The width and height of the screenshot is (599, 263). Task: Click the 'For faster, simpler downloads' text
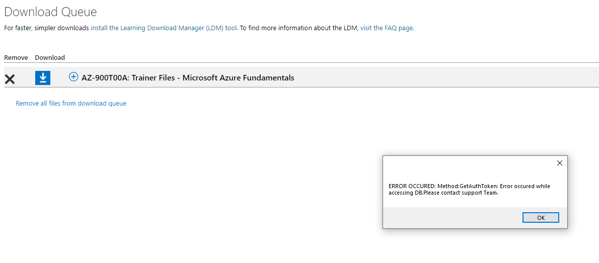[47, 28]
